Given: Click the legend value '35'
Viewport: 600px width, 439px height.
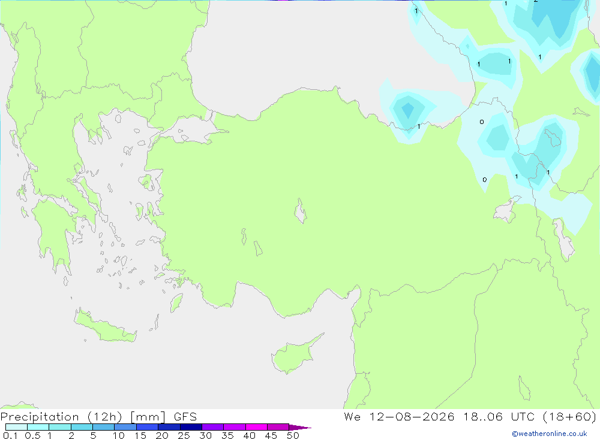Looking at the screenshot, I should pos(227,435).
